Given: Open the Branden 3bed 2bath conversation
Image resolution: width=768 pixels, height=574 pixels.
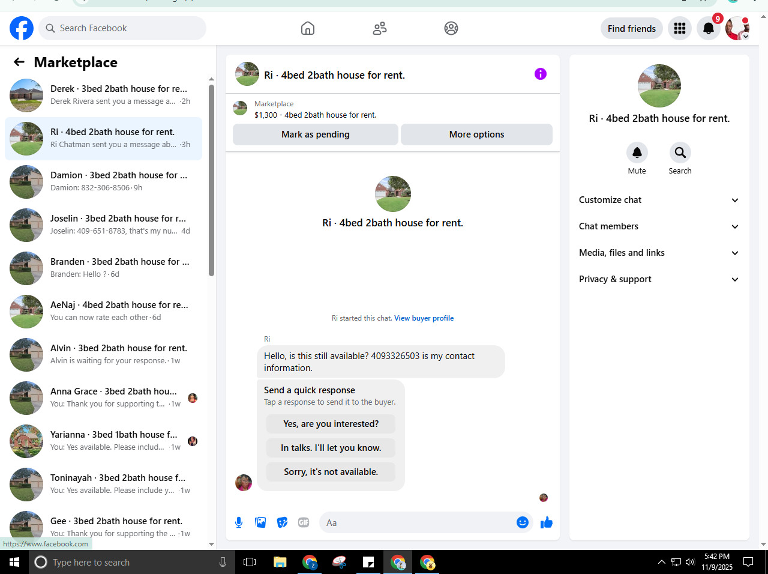Looking at the screenshot, I should (x=103, y=268).
